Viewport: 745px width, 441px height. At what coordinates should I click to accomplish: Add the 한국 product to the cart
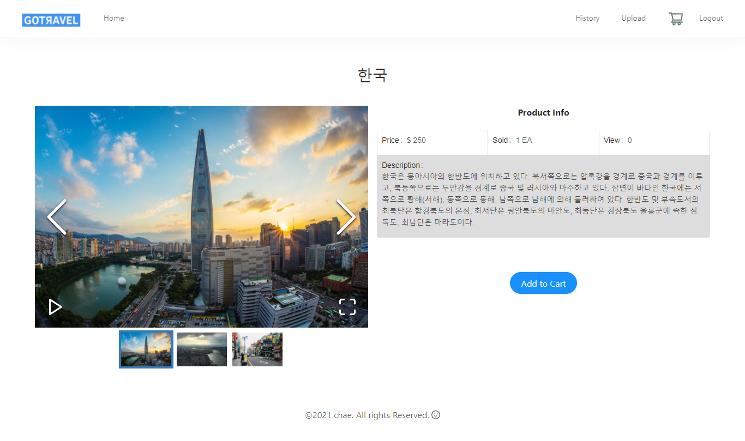543,283
